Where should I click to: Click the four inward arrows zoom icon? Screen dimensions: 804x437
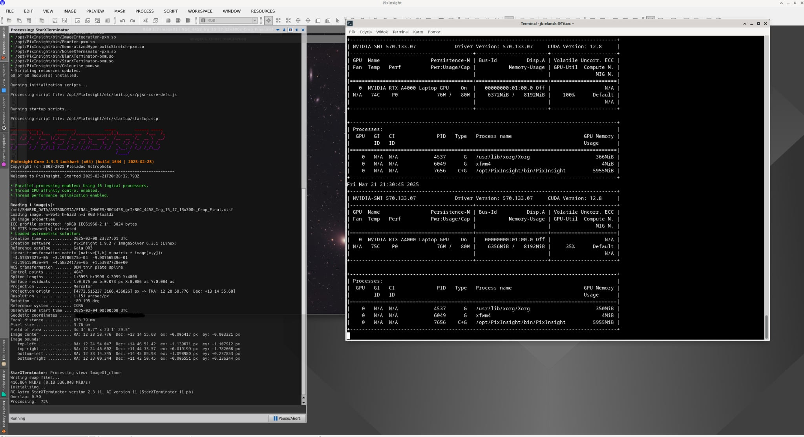pyautogui.click(x=288, y=20)
